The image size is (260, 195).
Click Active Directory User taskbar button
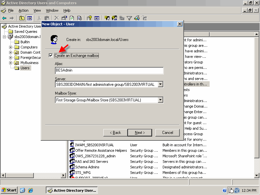pos(71,190)
